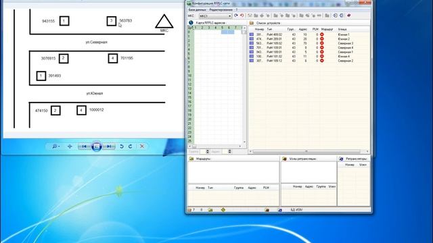Click the globe icon beside Карта RFPLC-адресов
The height and width of the screenshot is (243, 433).
point(191,22)
